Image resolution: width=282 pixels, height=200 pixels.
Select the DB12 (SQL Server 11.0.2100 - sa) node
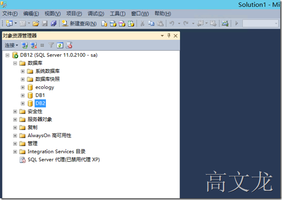(59, 55)
